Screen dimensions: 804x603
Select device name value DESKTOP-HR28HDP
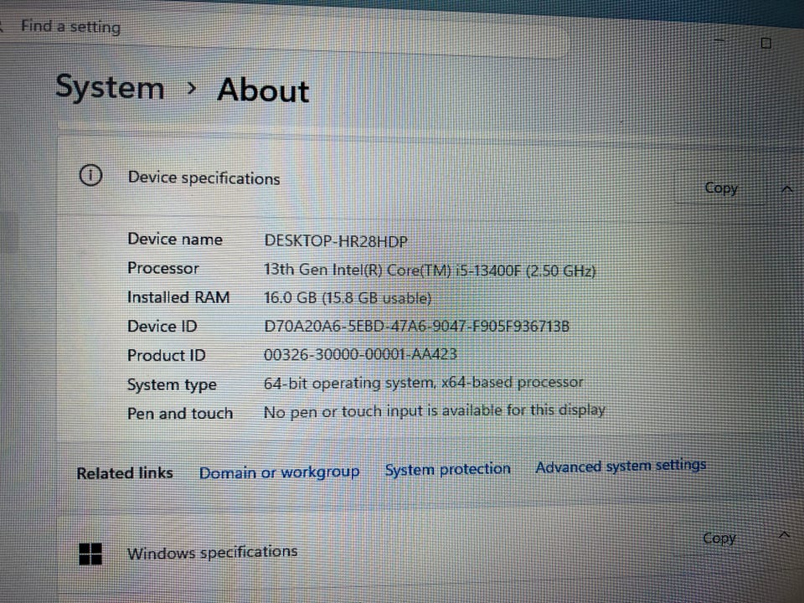click(x=336, y=241)
